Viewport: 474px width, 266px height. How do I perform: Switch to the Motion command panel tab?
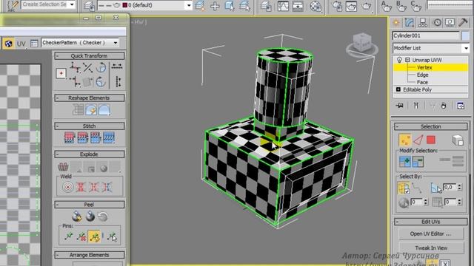pyautogui.click(x=437, y=23)
